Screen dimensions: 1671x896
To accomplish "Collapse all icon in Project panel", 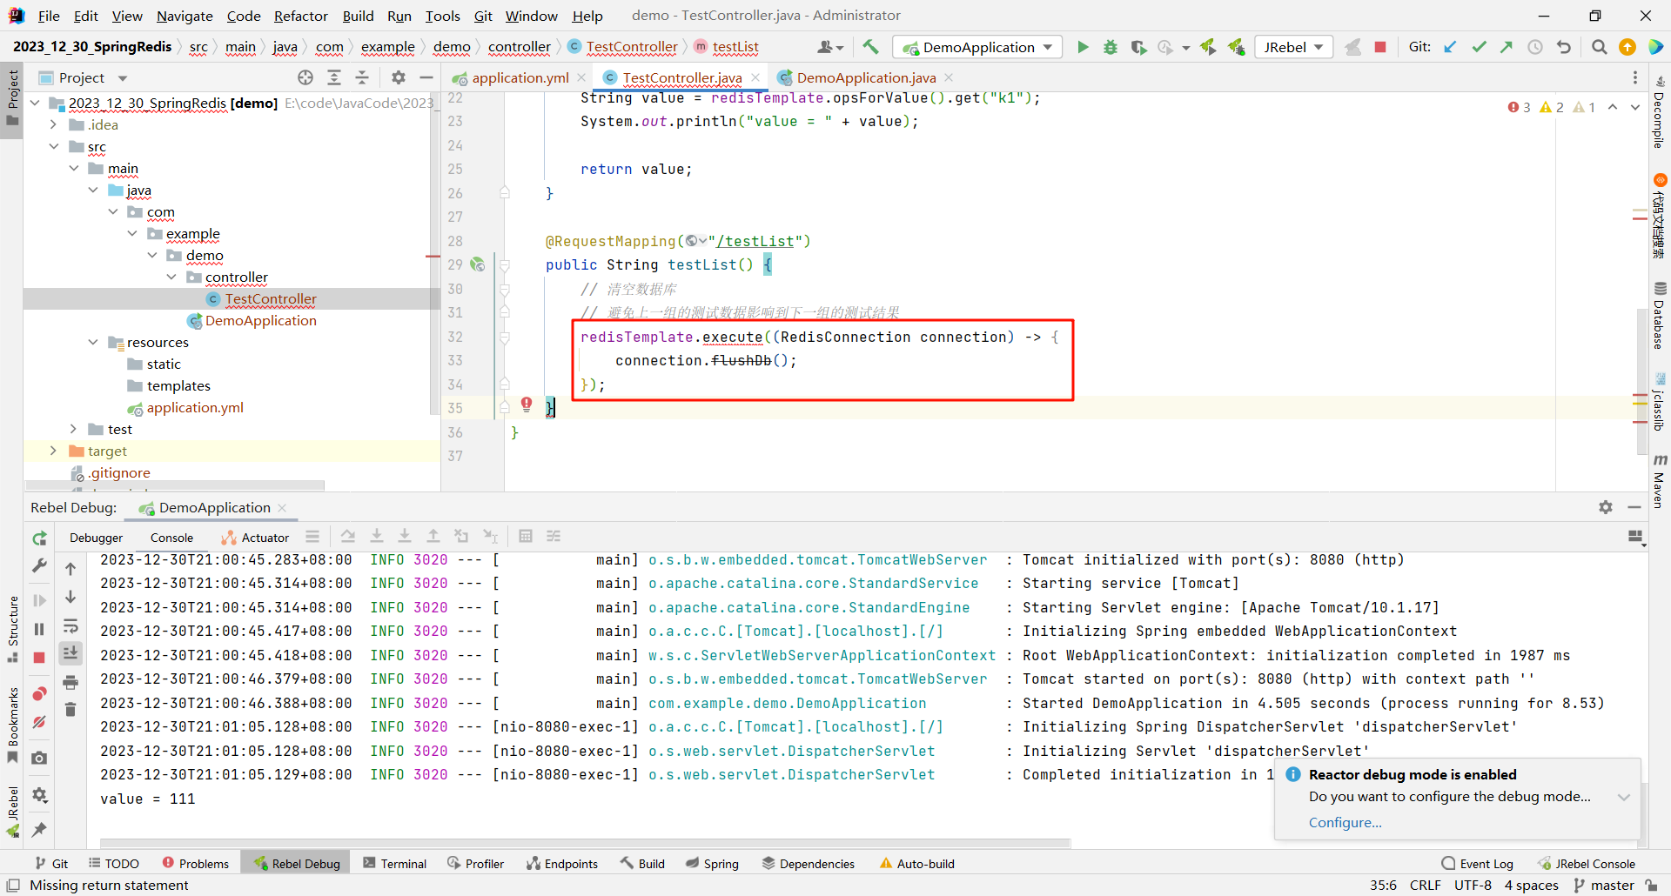I will point(362,77).
